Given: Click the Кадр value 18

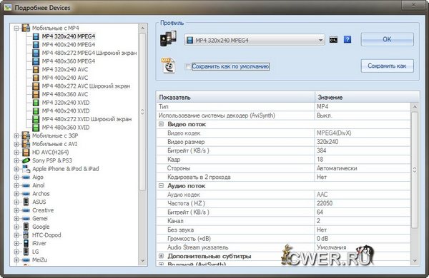Looking at the screenshot, I should click(x=320, y=160).
